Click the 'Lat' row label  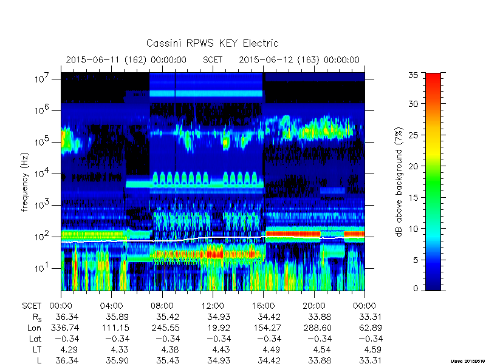(35, 339)
